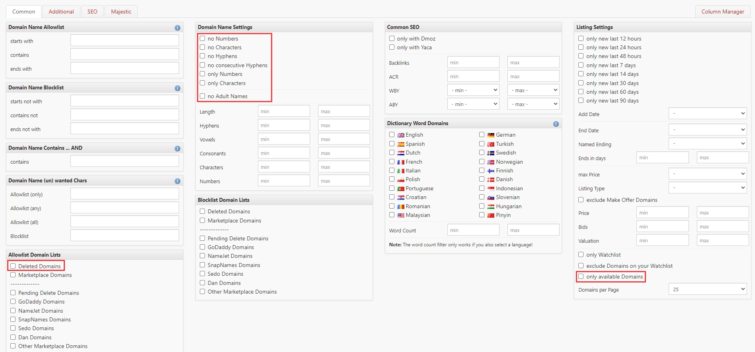This screenshot has height=352, width=755.
Task: Click info icon for (un)wanted Chars section
Action: pos(178,181)
